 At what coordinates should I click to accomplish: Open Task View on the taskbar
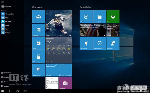click(25, 91)
